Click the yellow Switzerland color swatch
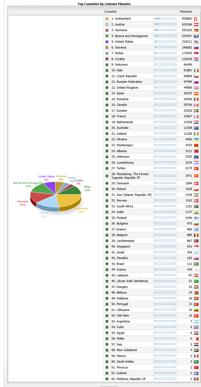The height and width of the screenshot is (387, 201). 107,19
